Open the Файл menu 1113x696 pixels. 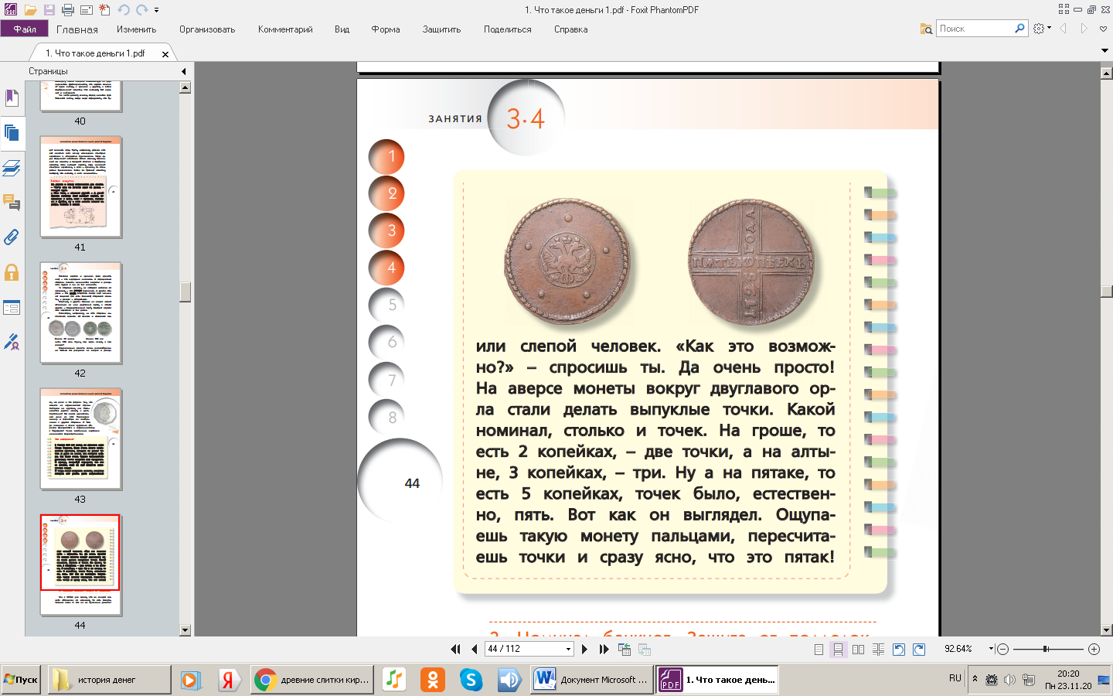click(x=25, y=29)
